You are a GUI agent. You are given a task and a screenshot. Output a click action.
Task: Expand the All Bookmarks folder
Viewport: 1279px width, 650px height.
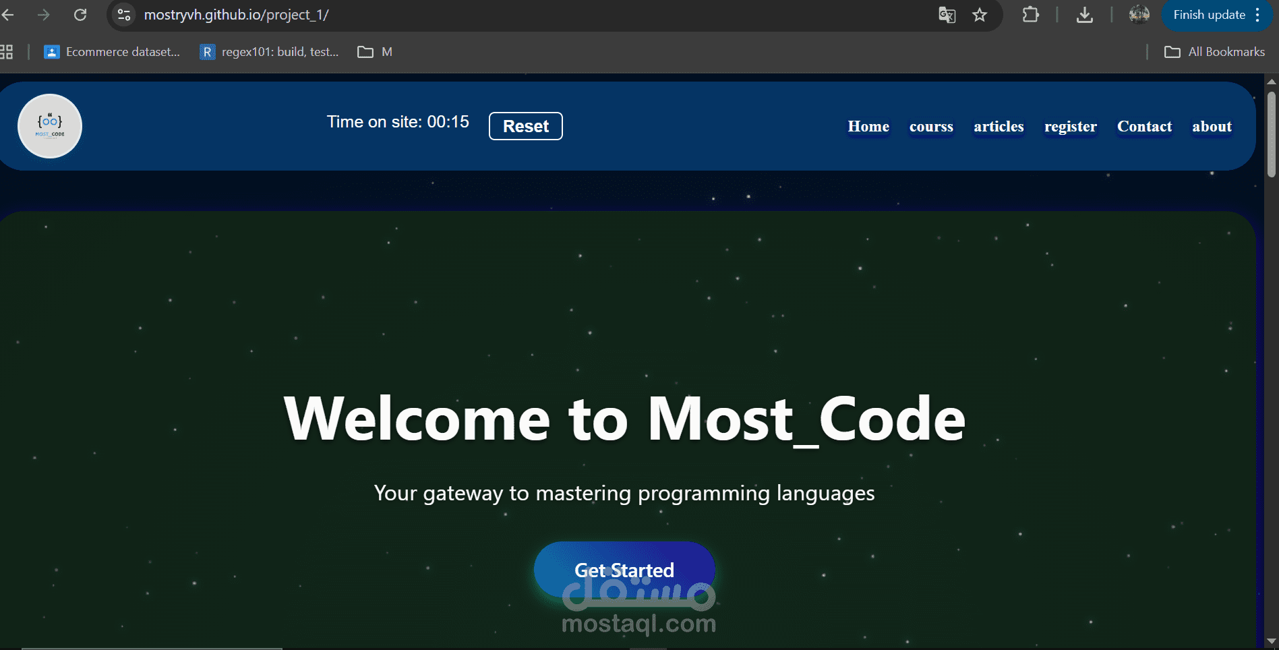click(x=1214, y=52)
